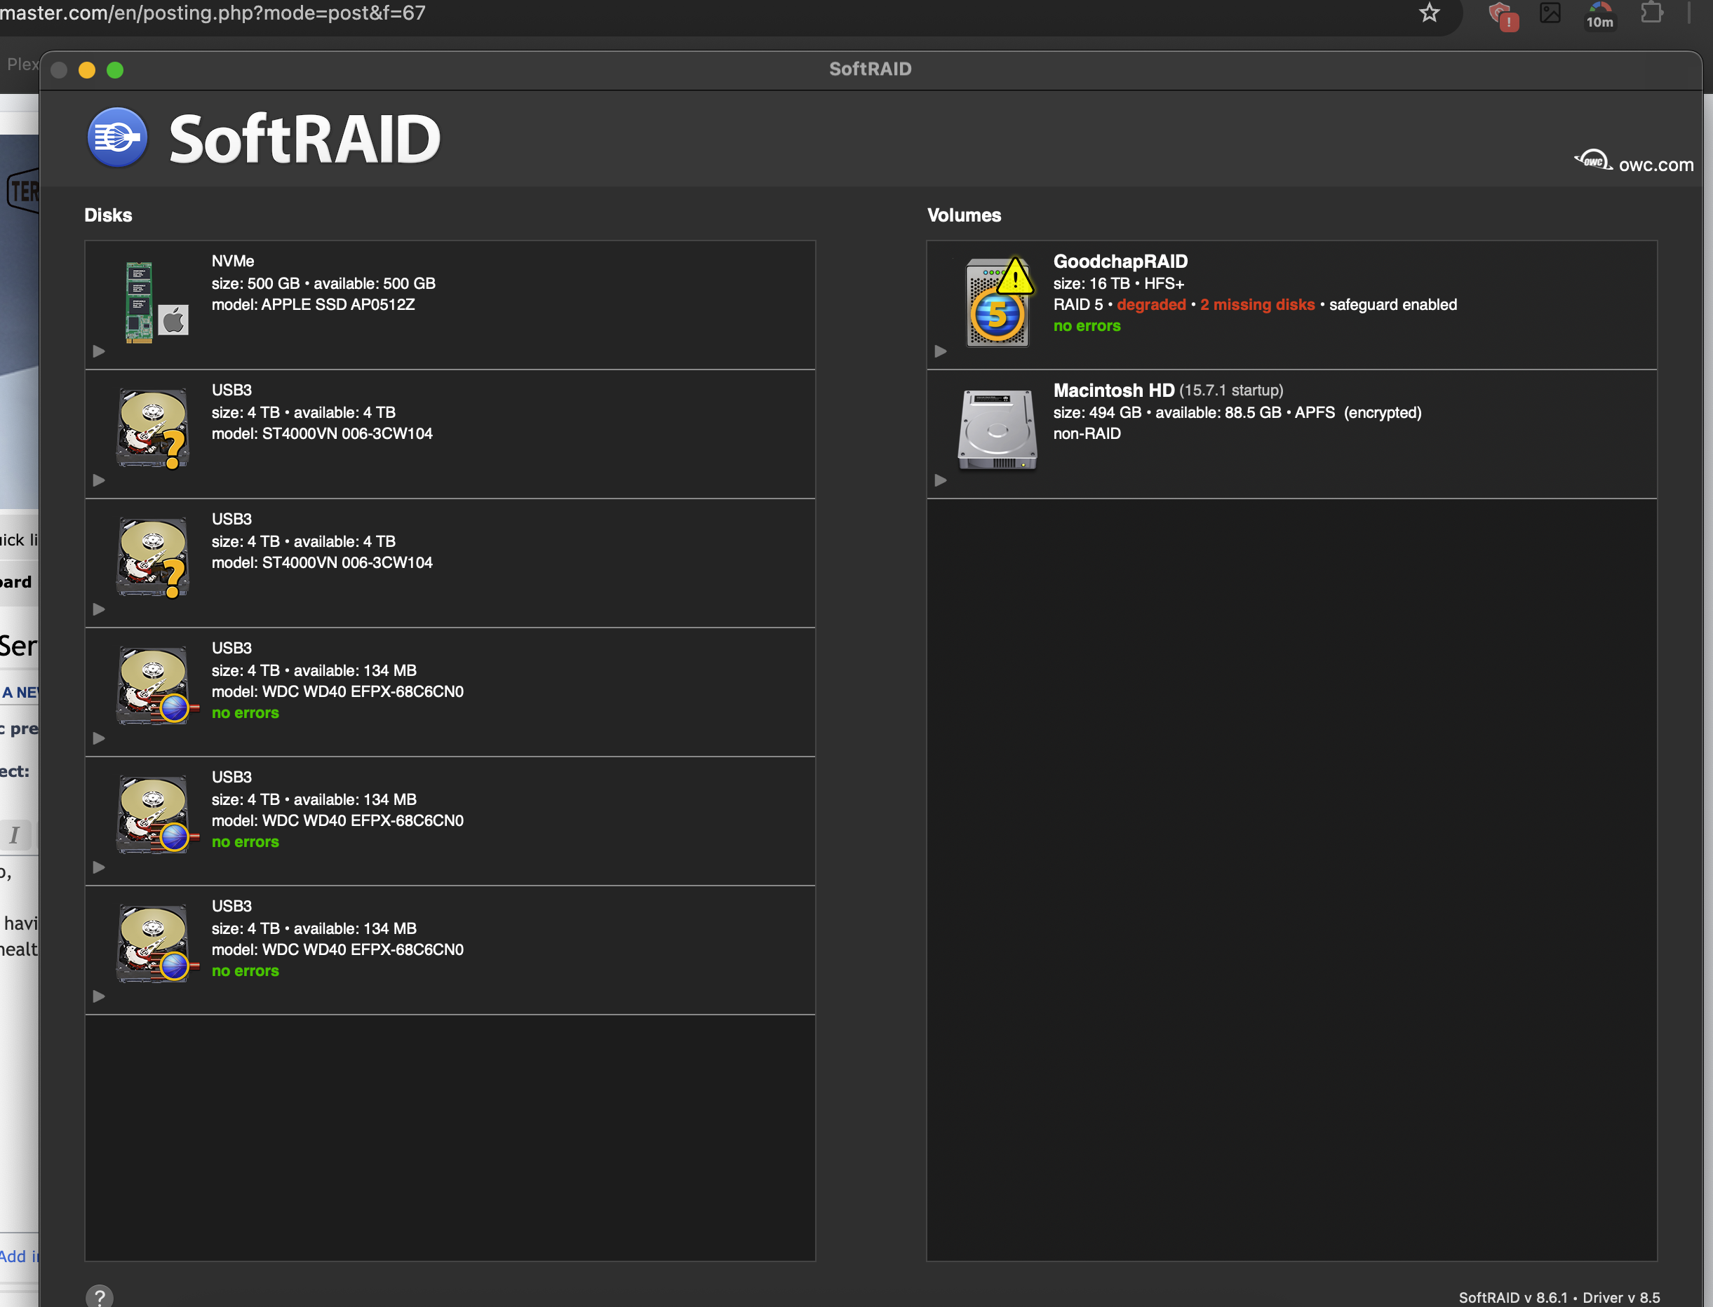Click the green fullscreen window button

point(115,70)
